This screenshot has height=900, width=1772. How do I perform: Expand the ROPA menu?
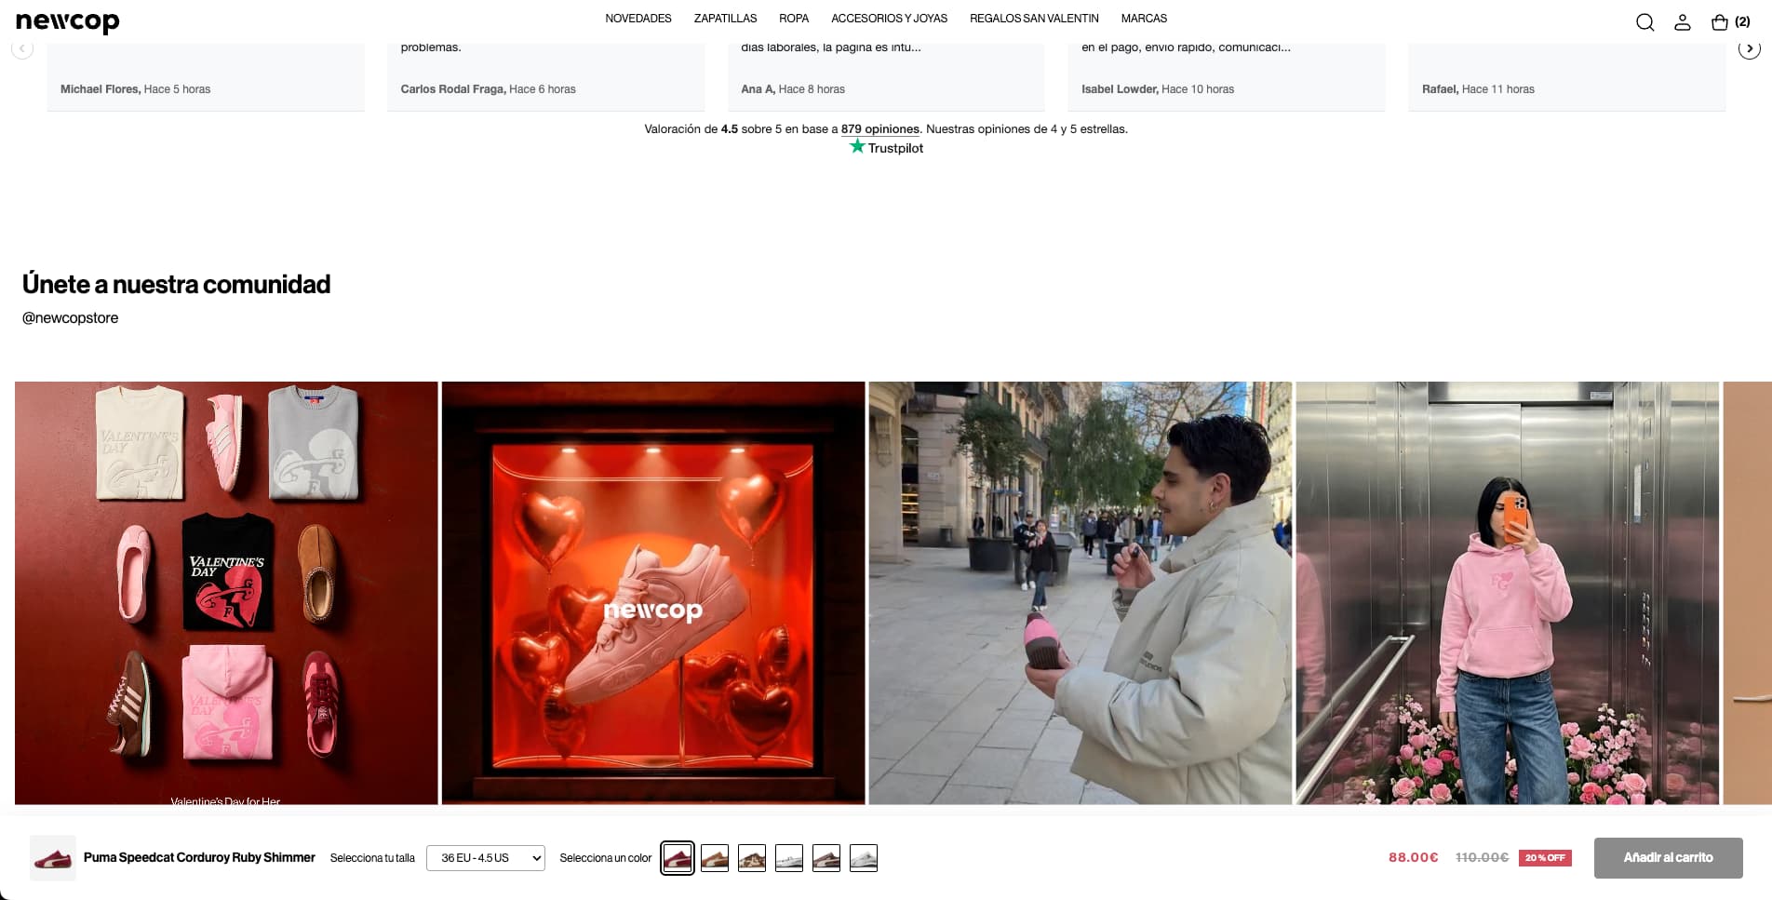[794, 18]
